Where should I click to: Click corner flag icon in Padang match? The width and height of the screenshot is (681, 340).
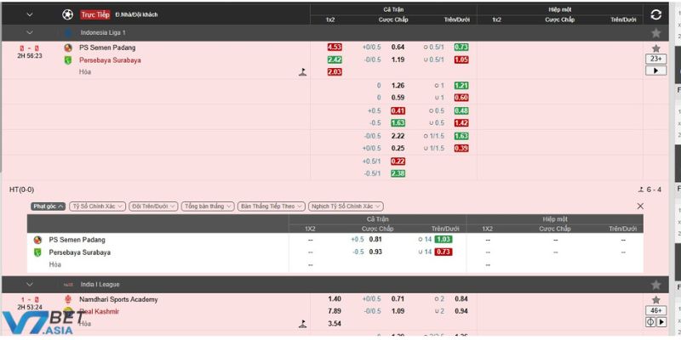301,73
